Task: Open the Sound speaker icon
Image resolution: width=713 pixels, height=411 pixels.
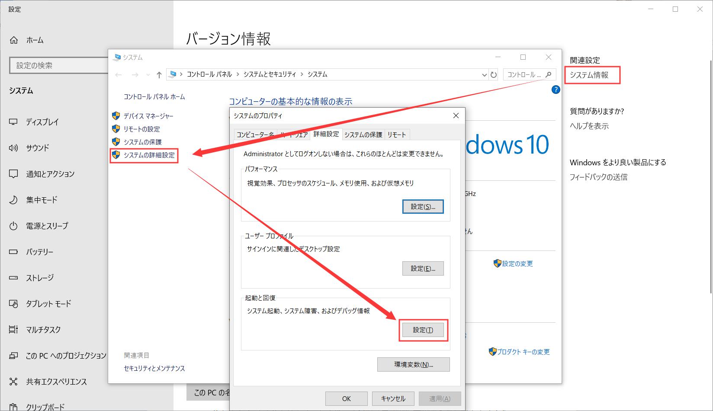Action: click(x=13, y=148)
